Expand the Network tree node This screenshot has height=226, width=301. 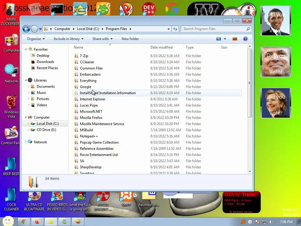point(26,142)
